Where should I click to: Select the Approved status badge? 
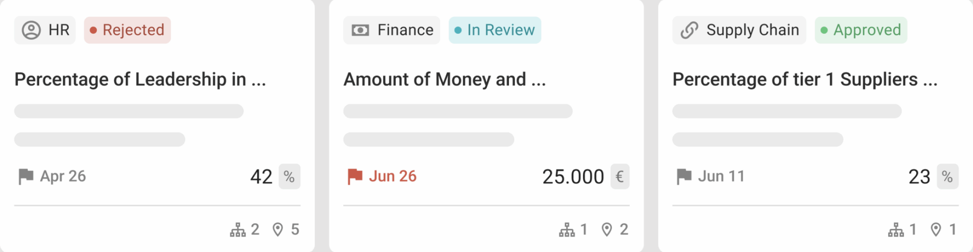tap(861, 30)
